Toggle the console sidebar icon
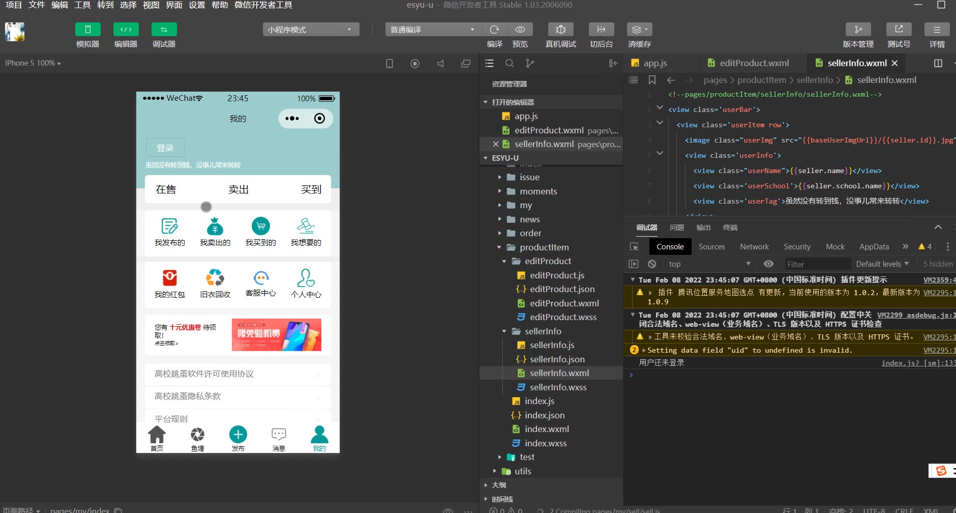Image resolution: width=956 pixels, height=513 pixels. [634, 264]
